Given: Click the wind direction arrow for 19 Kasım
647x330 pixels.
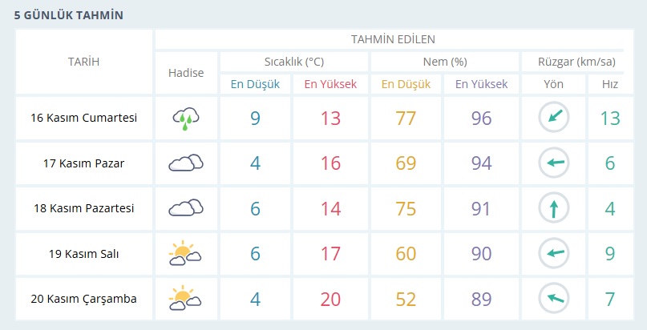Looking at the screenshot, I should (553, 254).
